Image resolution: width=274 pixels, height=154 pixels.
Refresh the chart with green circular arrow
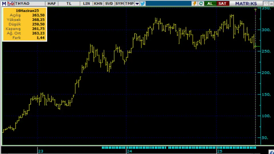point(201,3)
